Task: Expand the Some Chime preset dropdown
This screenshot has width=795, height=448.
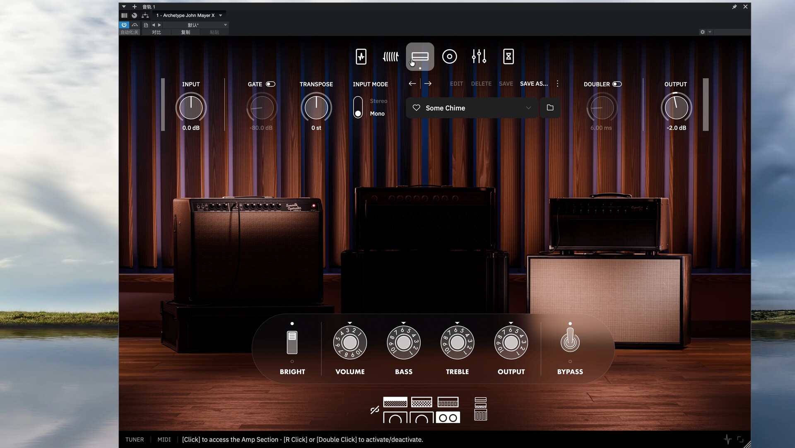Action: pyautogui.click(x=528, y=108)
